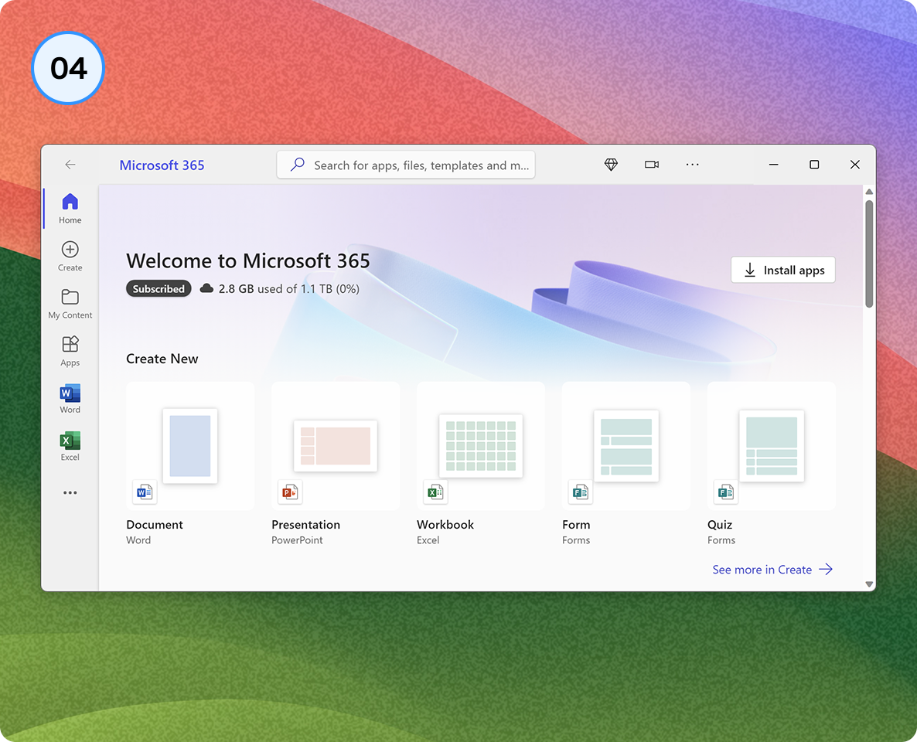
Task: Launch Excel from the sidebar
Action: coord(70,446)
